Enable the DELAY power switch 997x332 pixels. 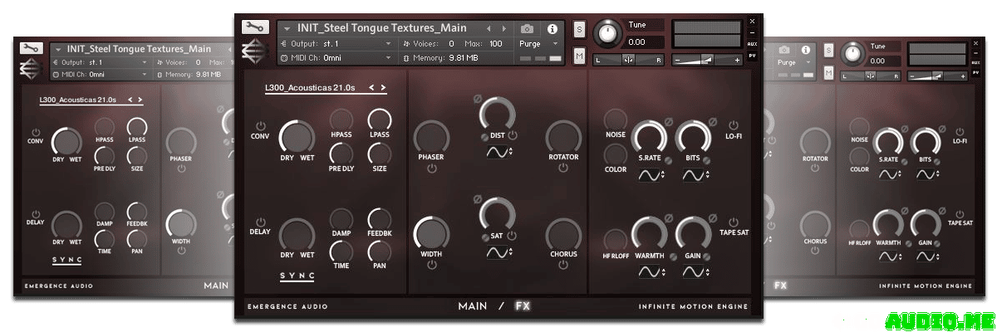260,222
